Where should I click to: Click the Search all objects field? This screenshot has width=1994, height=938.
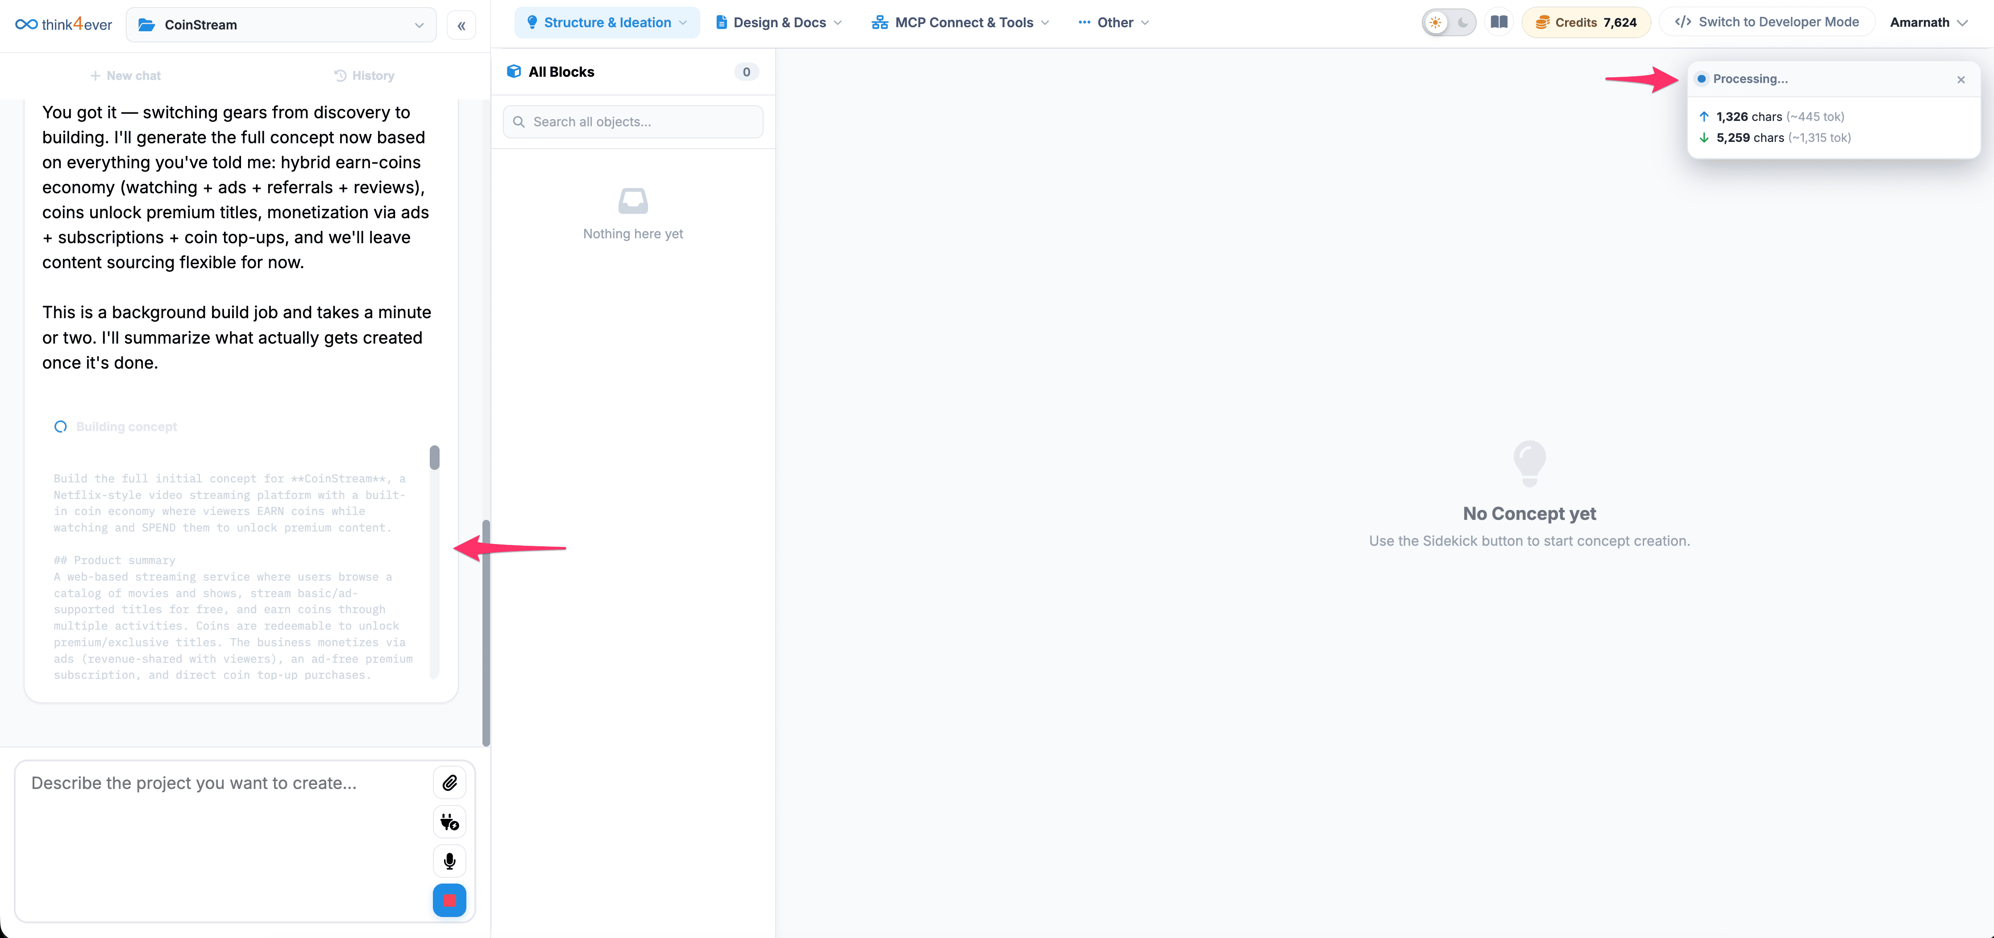point(633,121)
